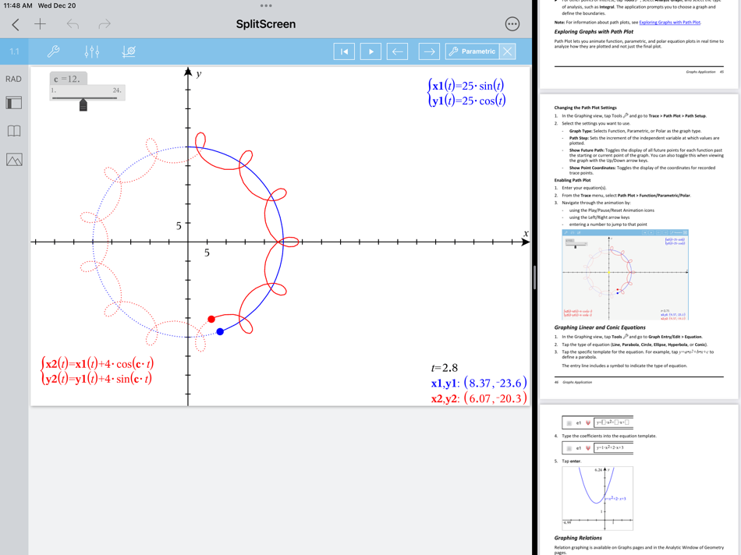Open the Tools wrench menu
The width and height of the screenshot is (741, 555).
tap(53, 51)
